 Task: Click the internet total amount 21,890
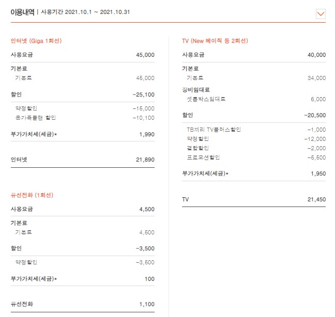click(145, 160)
